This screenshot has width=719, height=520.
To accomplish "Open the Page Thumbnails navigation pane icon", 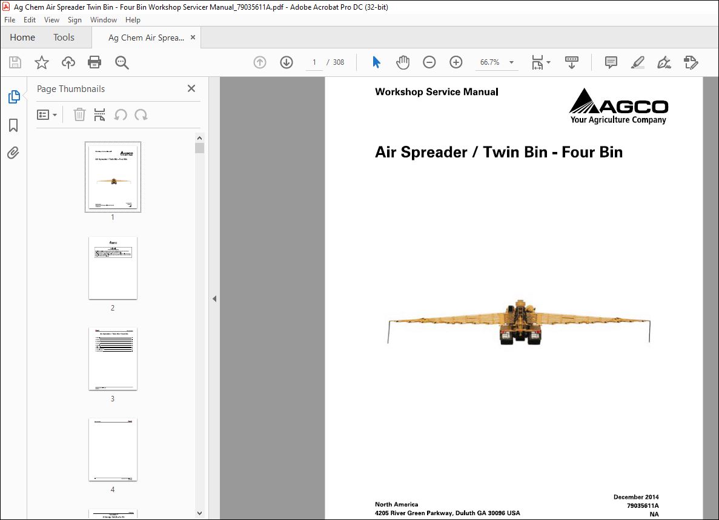I will (14, 97).
